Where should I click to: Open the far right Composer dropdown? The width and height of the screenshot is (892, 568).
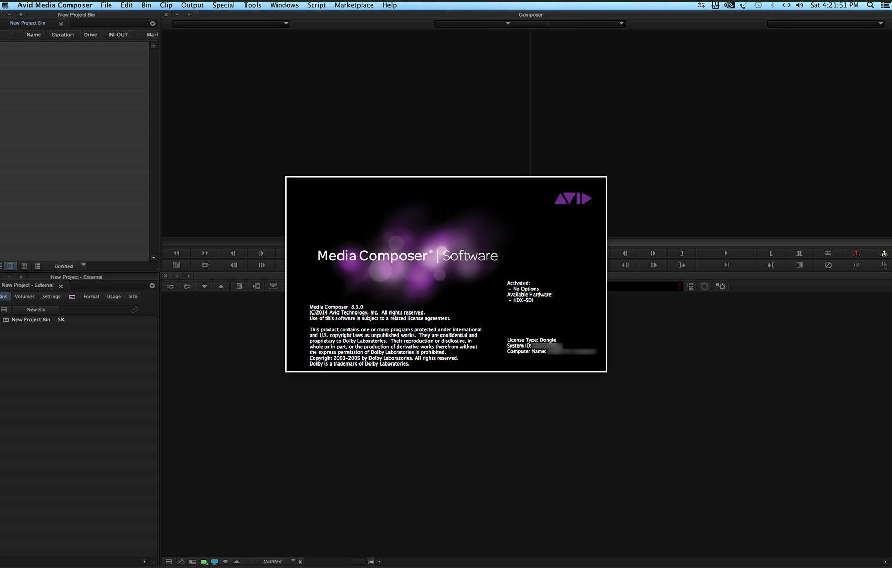pyautogui.click(x=826, y=23)
